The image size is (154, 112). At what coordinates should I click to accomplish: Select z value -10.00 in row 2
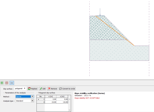point(62,102)
